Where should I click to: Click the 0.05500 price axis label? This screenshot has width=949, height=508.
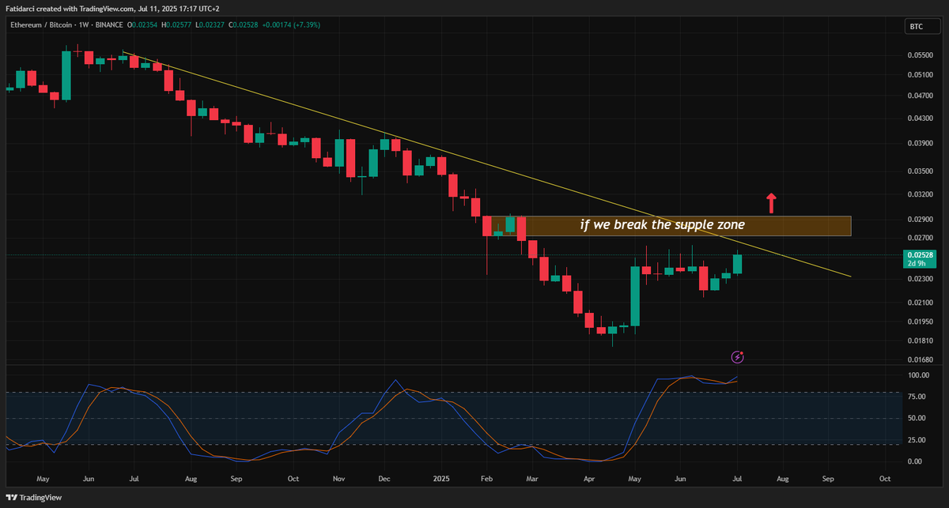click(921, 55)
